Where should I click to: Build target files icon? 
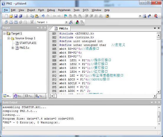point(11,22)
